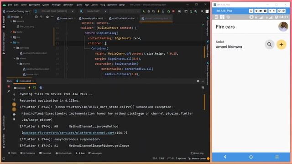Viewport: 292px width, 164px height.
Task: Stop the app with the toolbar red square
Action: [x=173, y=11]
